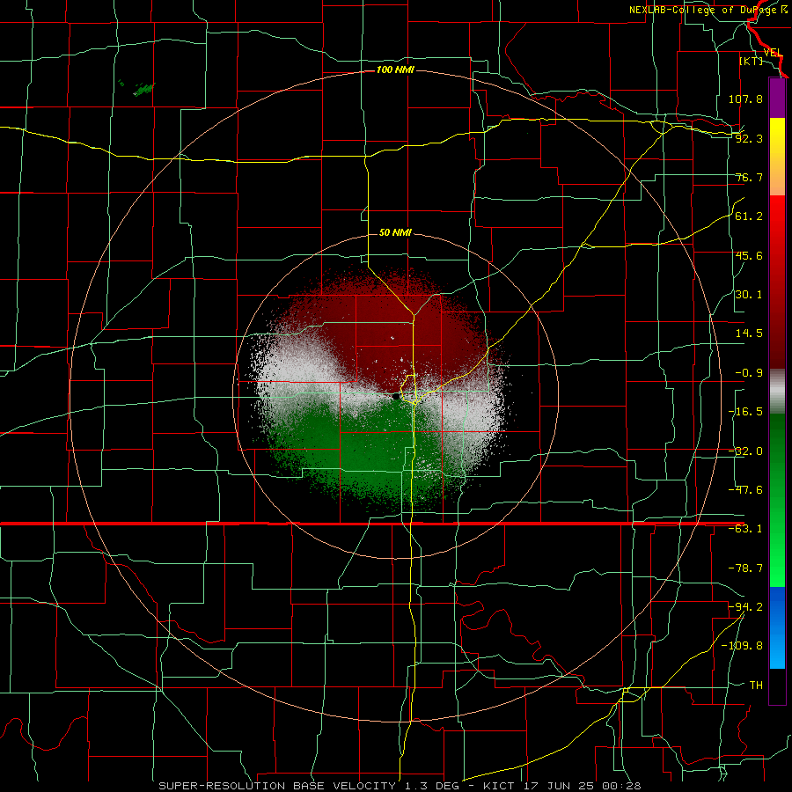The width and height of the screenshot is (792, 792).
Task: Click the 50 NMI range ring label
Action: (395, 232)
